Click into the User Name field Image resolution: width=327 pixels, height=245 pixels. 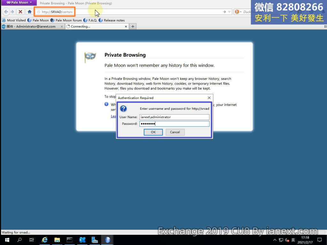coord(174,117)
